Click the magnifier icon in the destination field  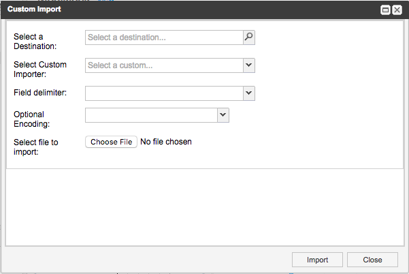pyautogui.click(x=248, y=37)
